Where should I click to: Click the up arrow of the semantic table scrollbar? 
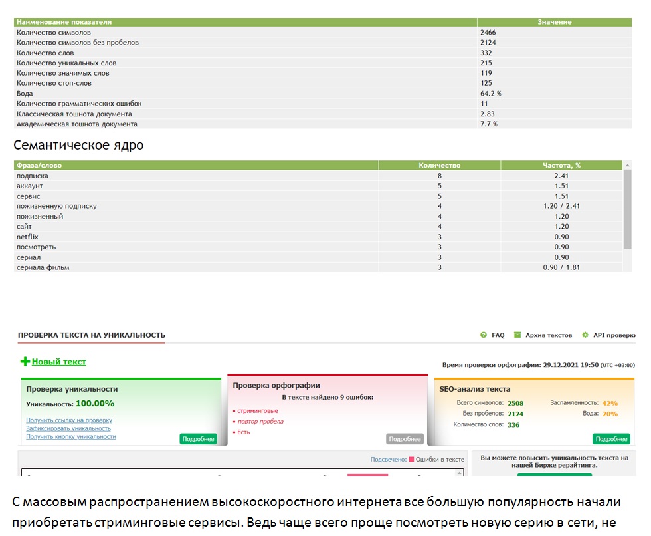point(627,165)
